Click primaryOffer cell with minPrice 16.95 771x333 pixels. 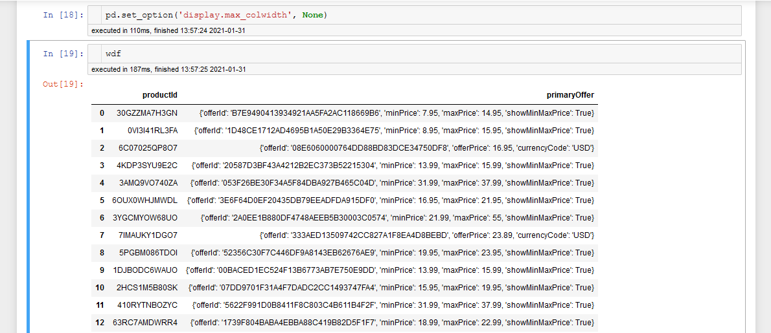pos(391,200)
